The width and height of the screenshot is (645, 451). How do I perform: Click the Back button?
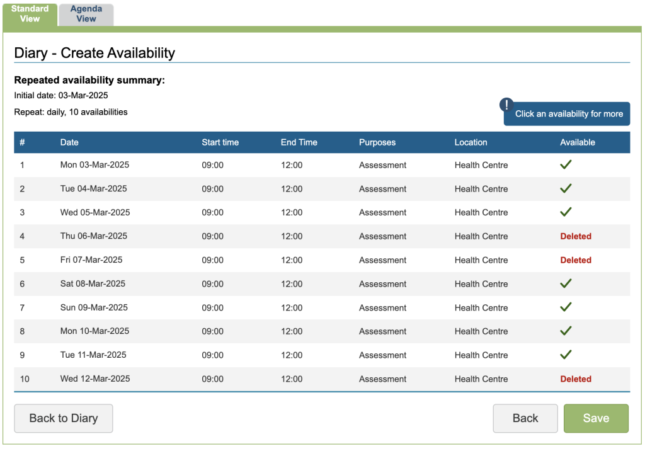(x=525, y=418)
